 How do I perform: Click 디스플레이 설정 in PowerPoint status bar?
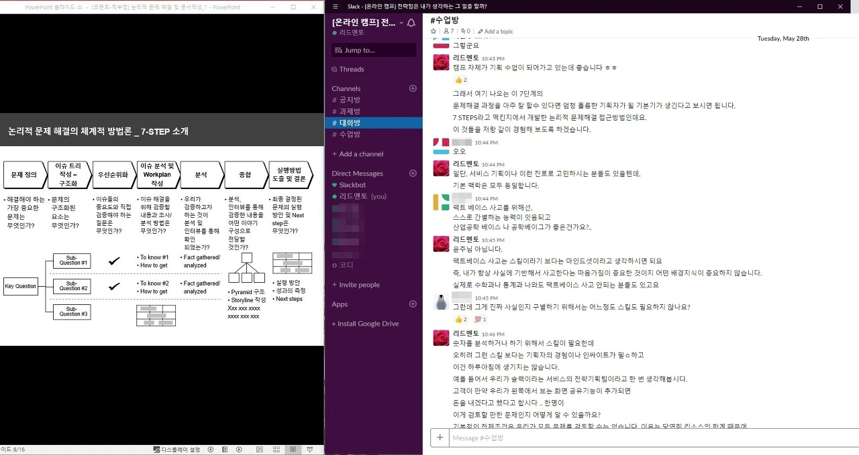(180, 449)
